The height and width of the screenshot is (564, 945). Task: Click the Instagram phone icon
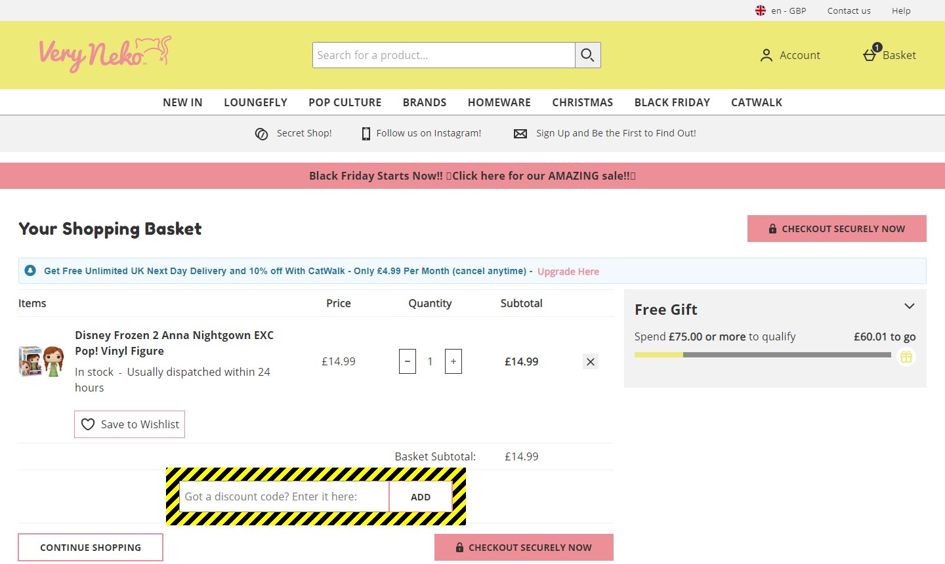pyautogui.click(x=366, y=134)
